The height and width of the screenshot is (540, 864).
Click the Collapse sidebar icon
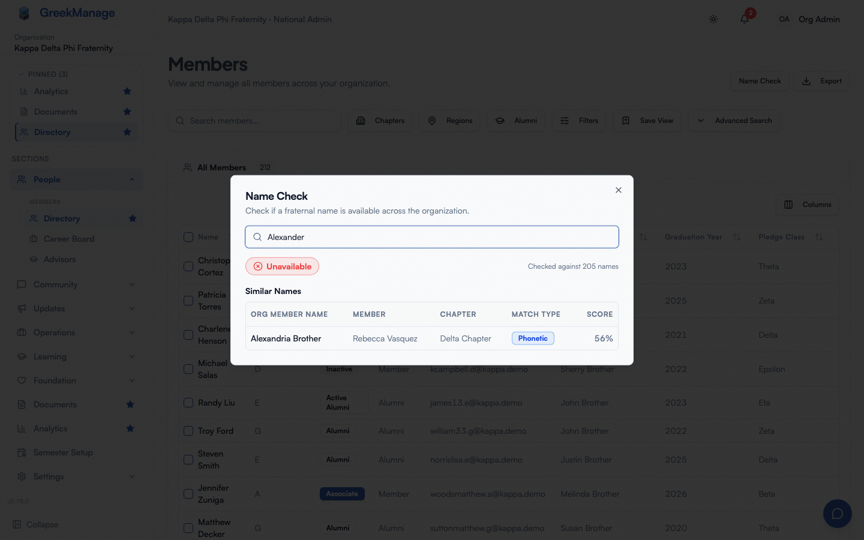[17, 524]
